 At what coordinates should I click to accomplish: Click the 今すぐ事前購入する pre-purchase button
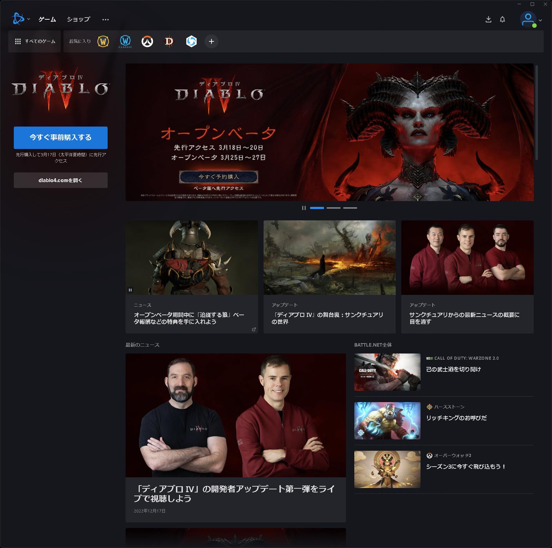coord(60,138)
